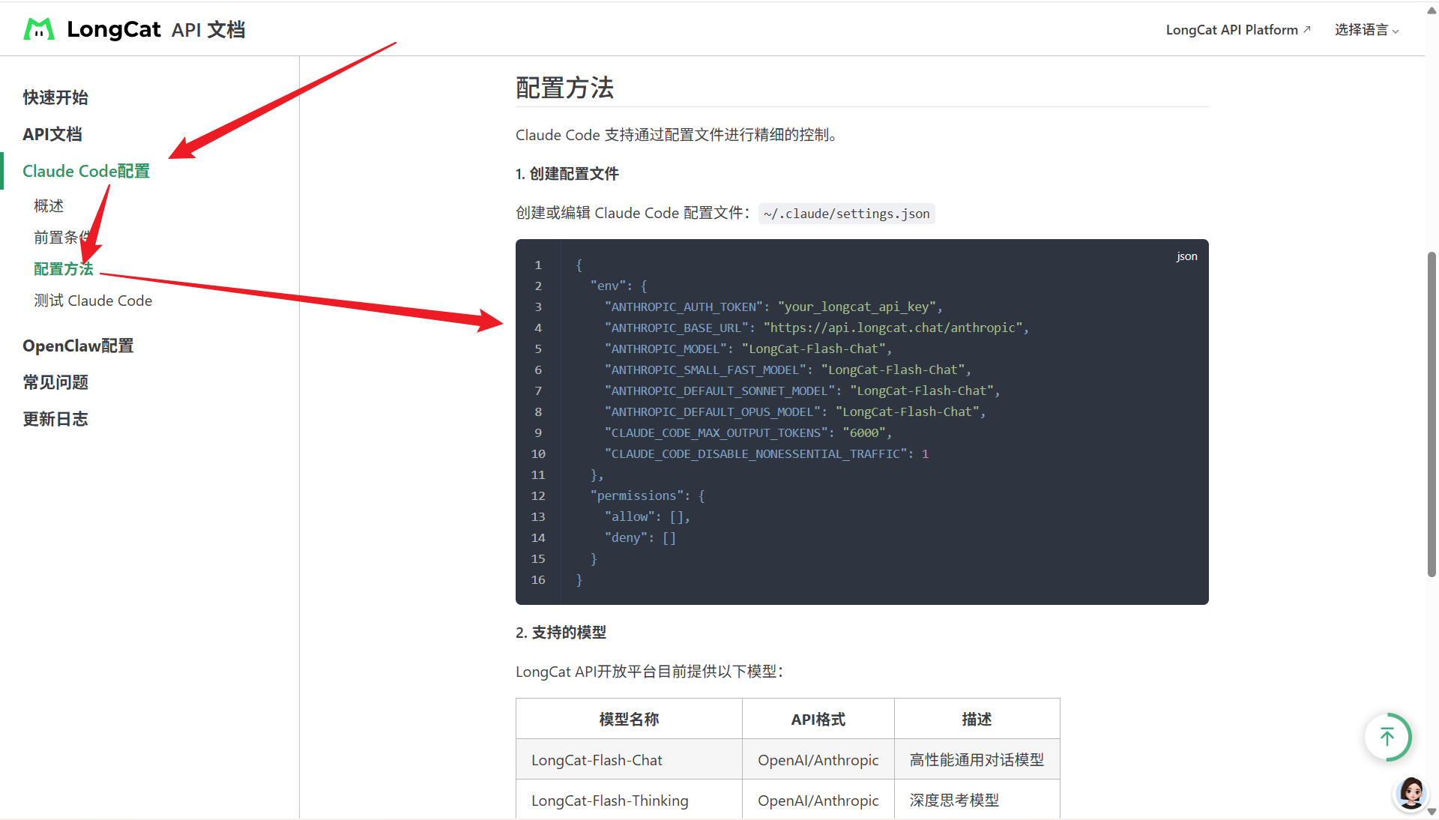Viewport: 1439px width, 820px height.
Task: Click the ~/.claude/settings.json inline code path
Action: pos(847,214)
